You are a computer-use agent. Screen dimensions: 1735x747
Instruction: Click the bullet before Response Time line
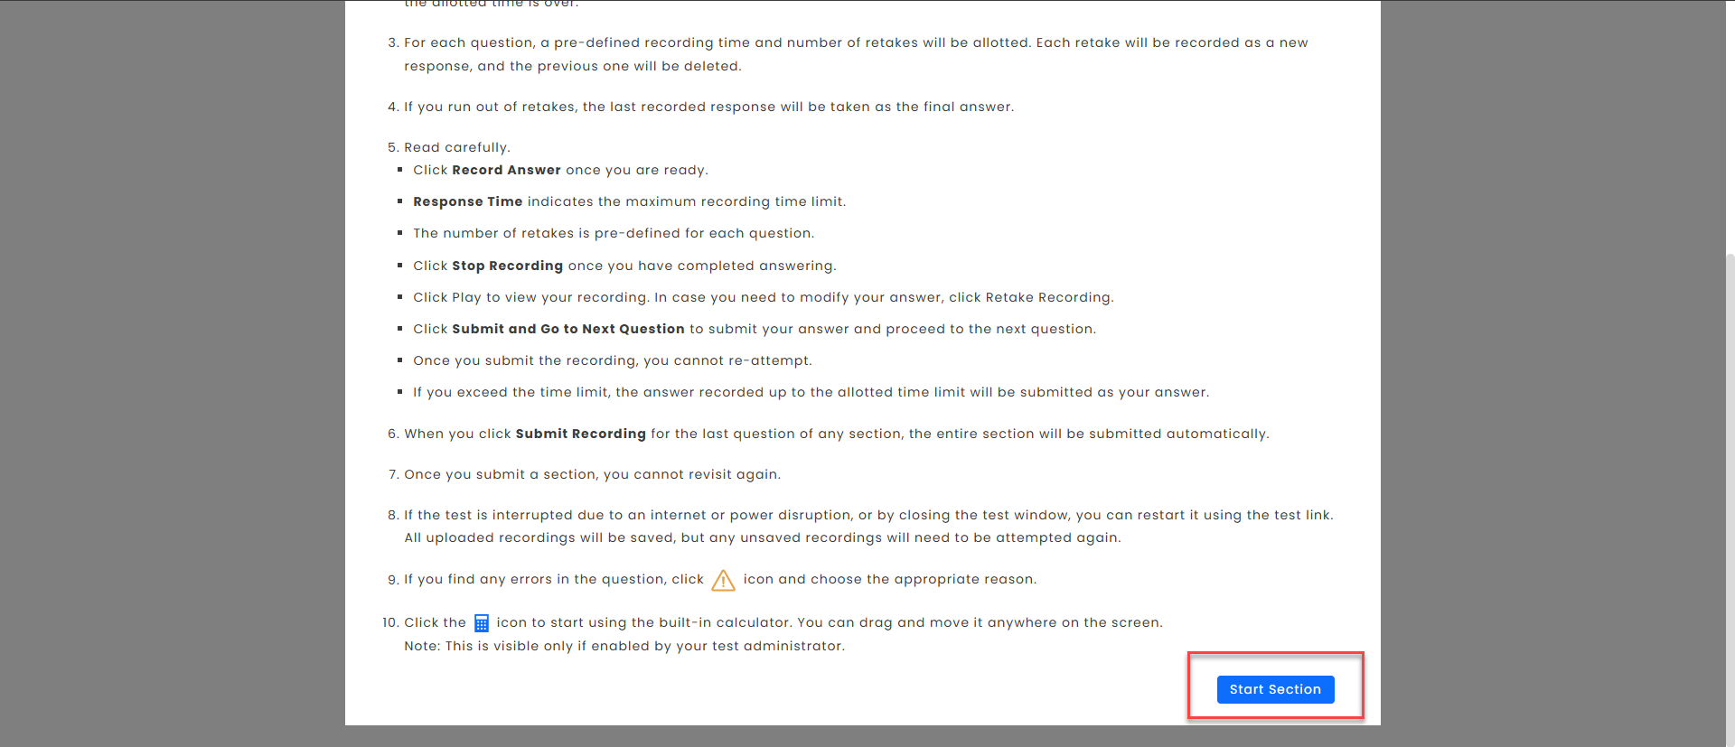tap(399, 201)
